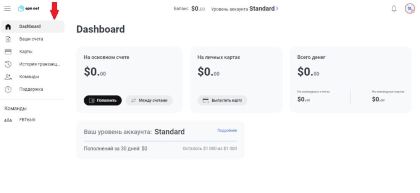Expand the Standard account level chevron
The height and width of the screenshot is (193, 420).
[277, 8]
